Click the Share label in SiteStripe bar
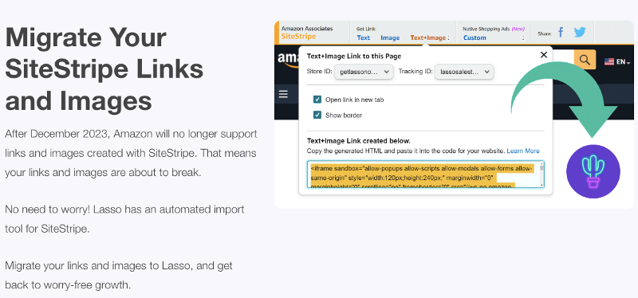 [545, 33]
